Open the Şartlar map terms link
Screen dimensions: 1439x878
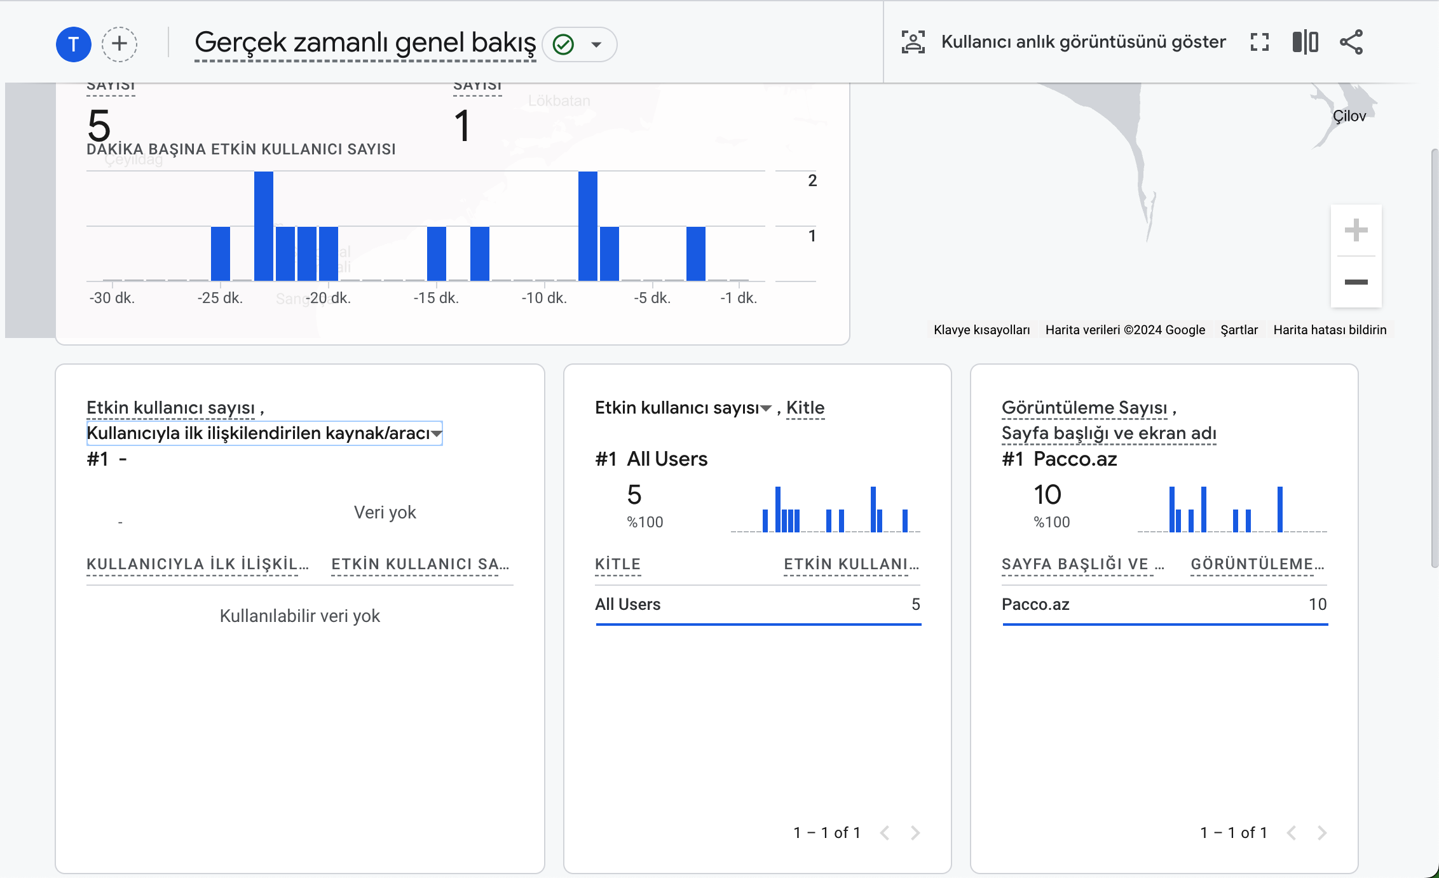[x=1239, y=330]
